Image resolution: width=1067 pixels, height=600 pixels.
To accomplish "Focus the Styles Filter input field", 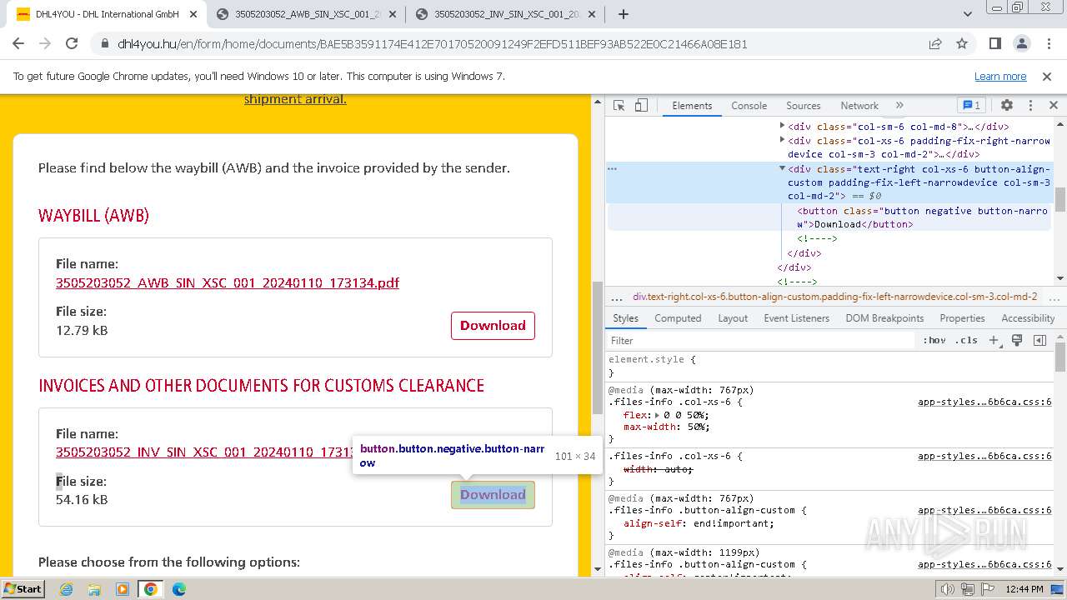I will click(760, 341).
